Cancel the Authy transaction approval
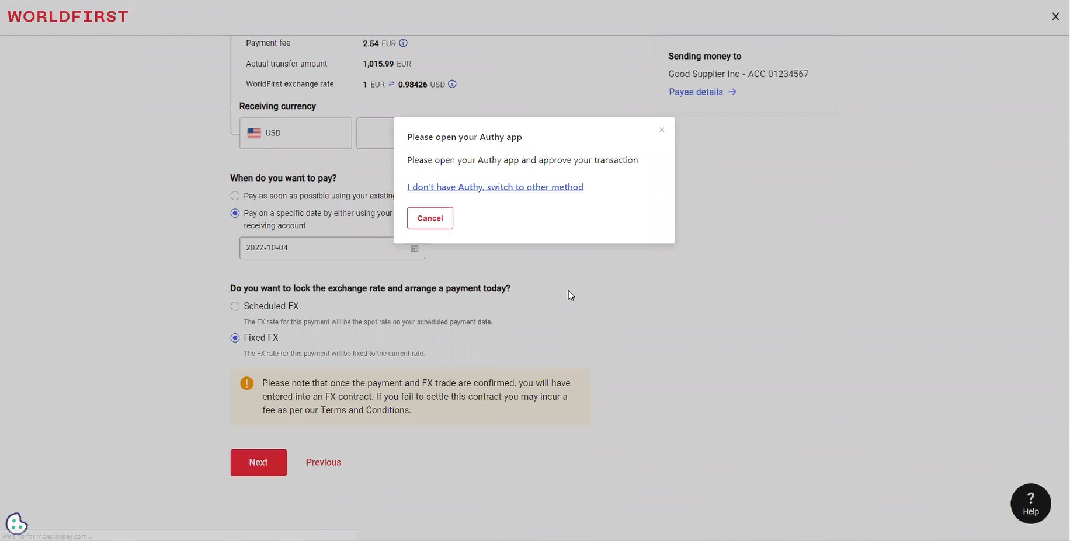This screenshot has height=541, width=1070. click(429, 218)
